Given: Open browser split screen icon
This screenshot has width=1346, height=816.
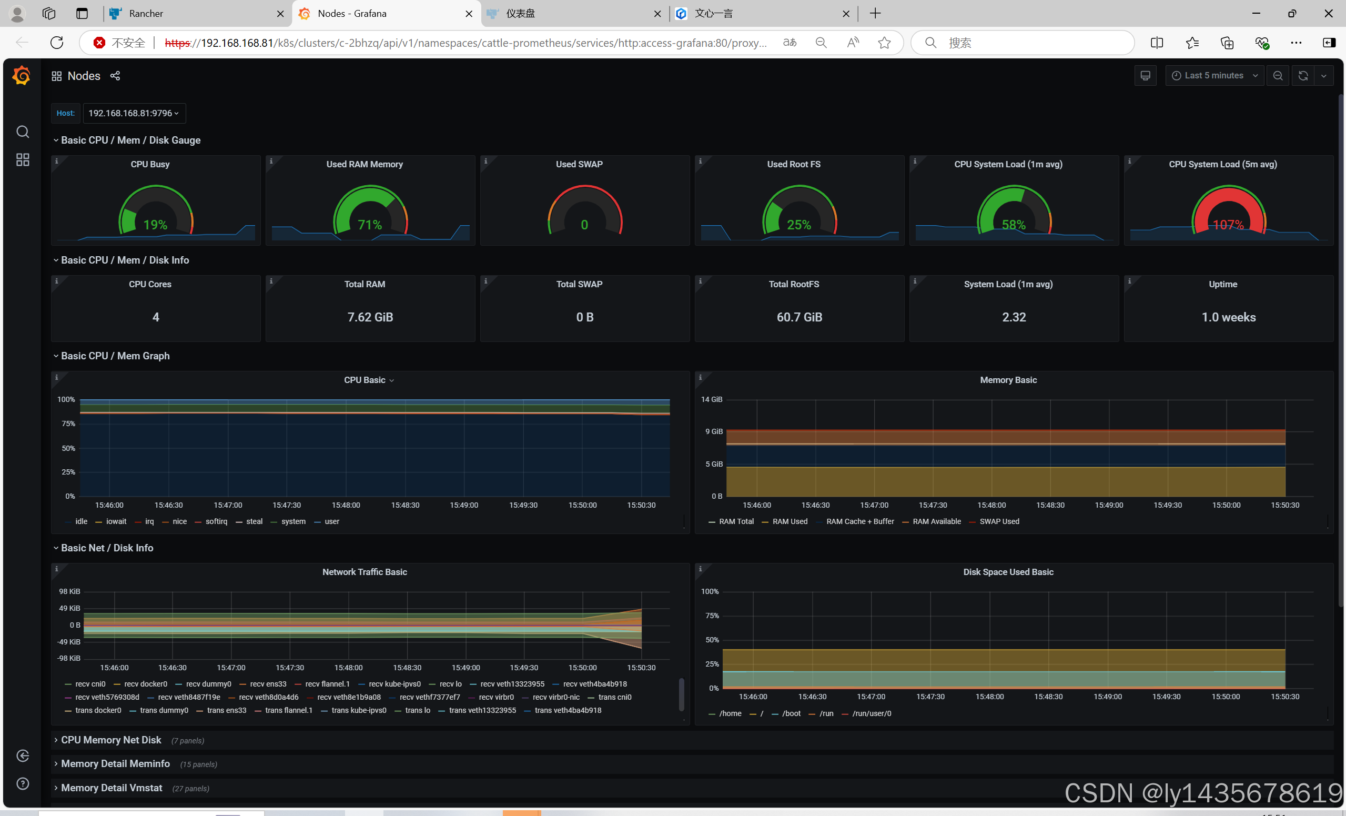Looking at the screenshot, I should 1157,43.
